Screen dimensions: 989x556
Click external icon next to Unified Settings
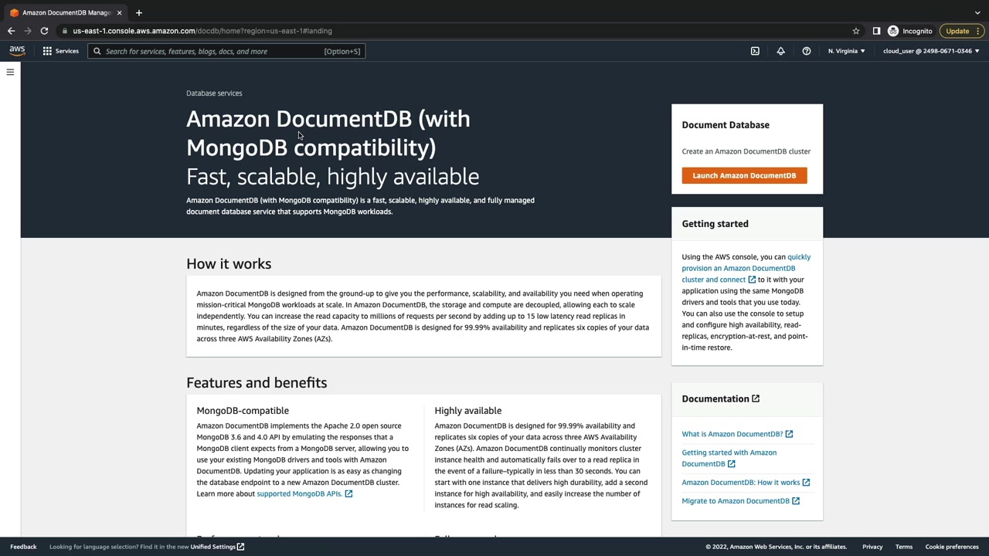click(241, 547)
